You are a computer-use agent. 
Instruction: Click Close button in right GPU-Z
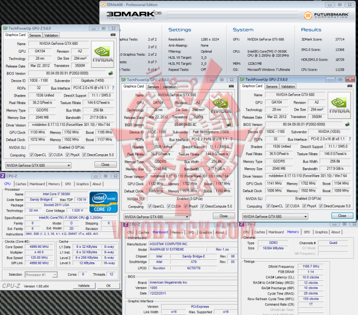(x=342, y=215)
